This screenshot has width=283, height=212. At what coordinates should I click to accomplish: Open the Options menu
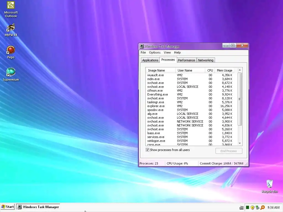click(155, 52)
